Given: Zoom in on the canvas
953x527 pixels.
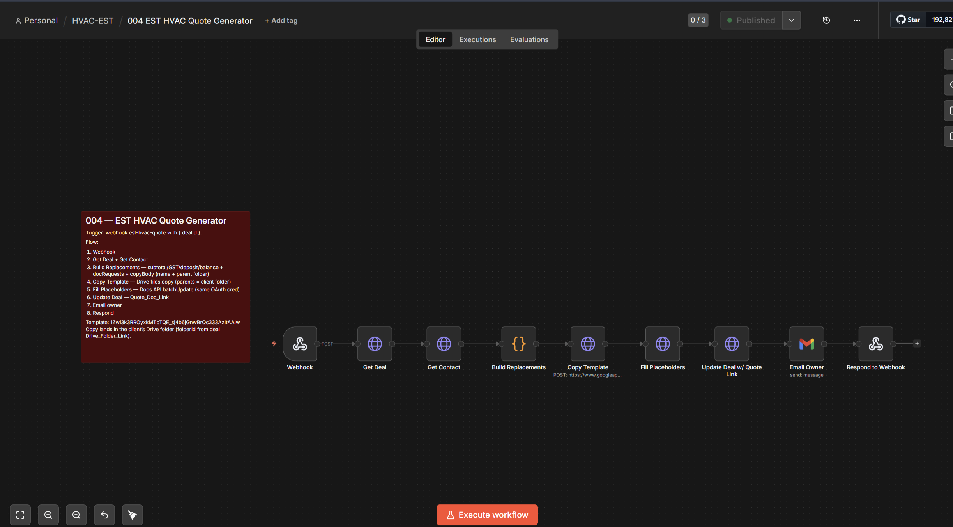Looking at the screenshot, I should click(x=48, y=515).
